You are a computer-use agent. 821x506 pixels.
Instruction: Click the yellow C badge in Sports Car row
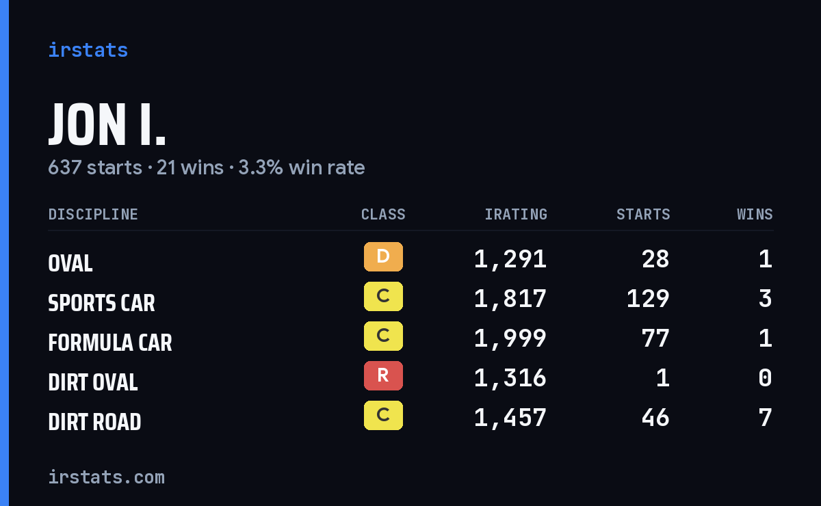click(383, 297)
